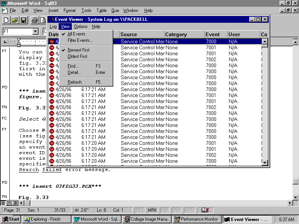The height and width of the screenshot is (224, 299).
Task: Choose Oldest First sort option
Action: [x=77, y=56]
